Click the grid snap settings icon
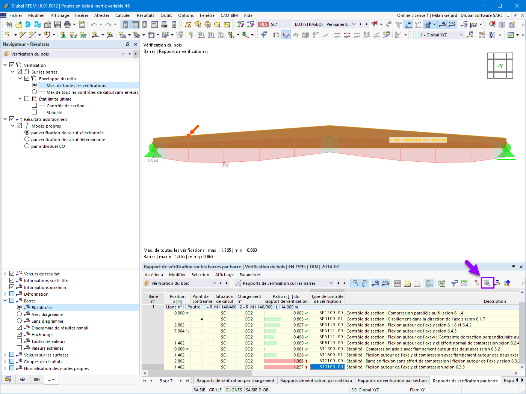Image resolution: width=526 pixels, height=394 pixels. (x=492, y=35)
